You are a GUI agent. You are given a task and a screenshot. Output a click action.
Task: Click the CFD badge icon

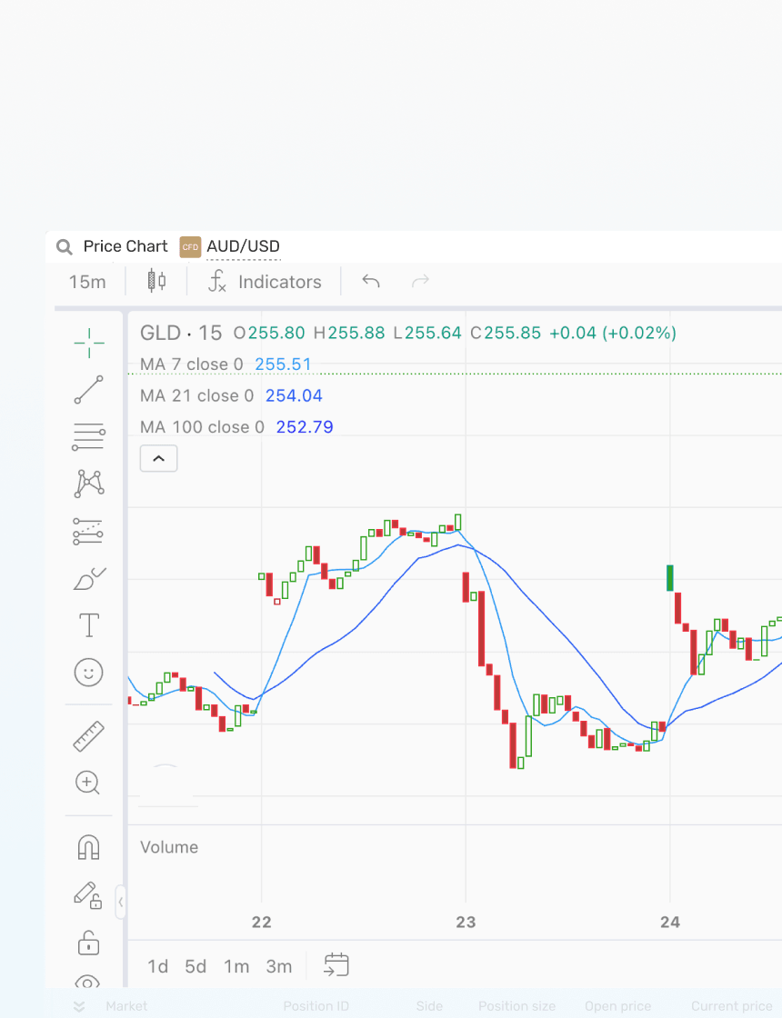(x=190, y=246)
